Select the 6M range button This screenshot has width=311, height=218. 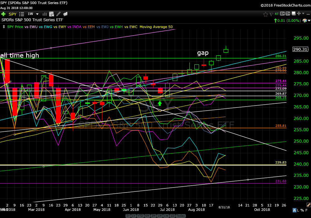point(148,216)
